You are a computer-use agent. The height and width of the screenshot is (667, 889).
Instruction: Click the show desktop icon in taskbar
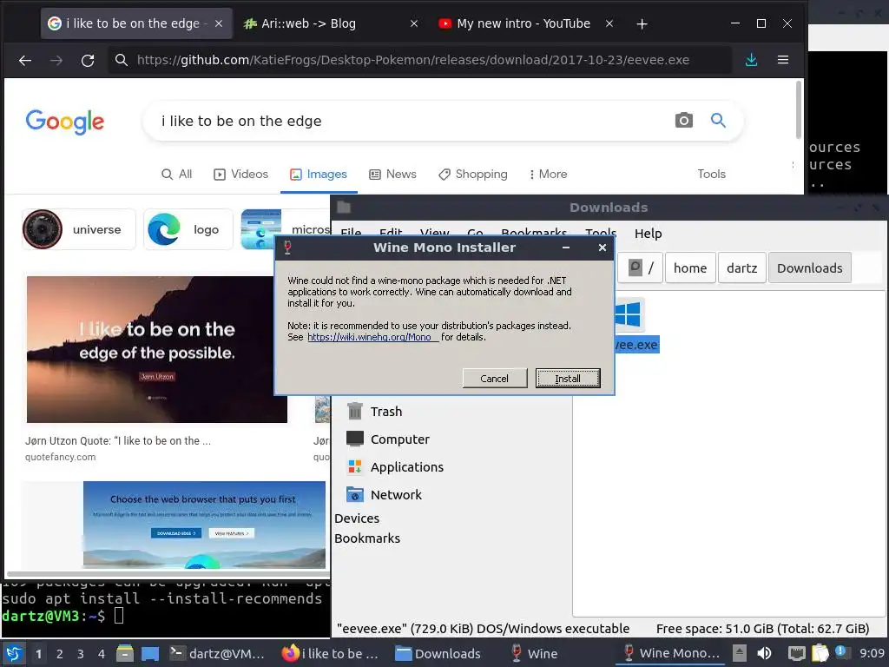coord(150,653)
